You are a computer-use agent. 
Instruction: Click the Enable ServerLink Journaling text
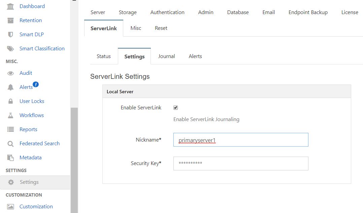click(206, 119)
